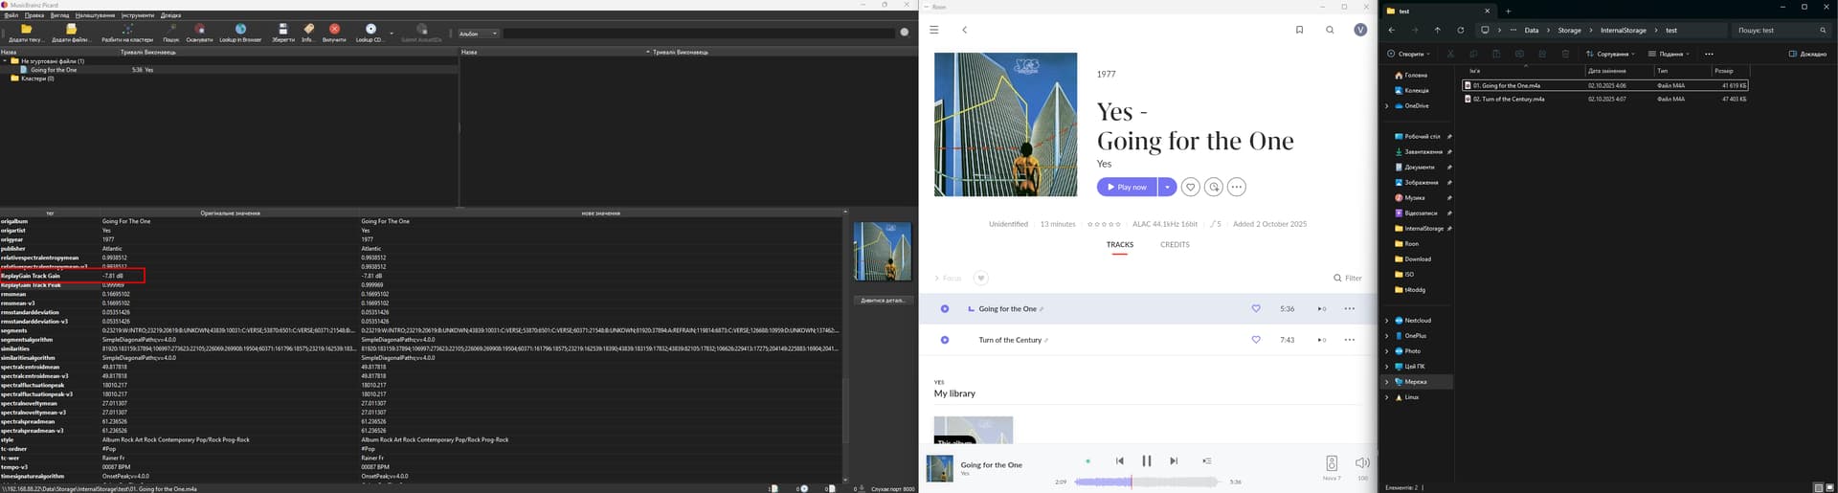Open the dropdown arrow beside Play now

(x=1167, y=188)
